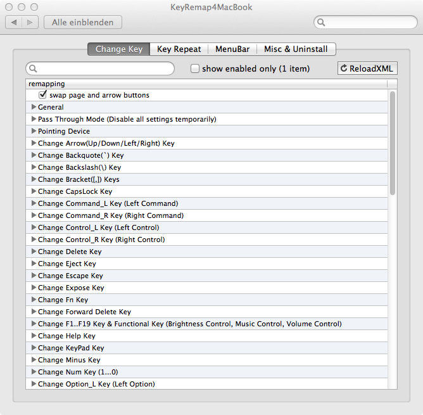The height and width of the screenshot is (415, 423).
Task: Click the magnifier icon in toolbar search
Action: click(x=321, y=22)
